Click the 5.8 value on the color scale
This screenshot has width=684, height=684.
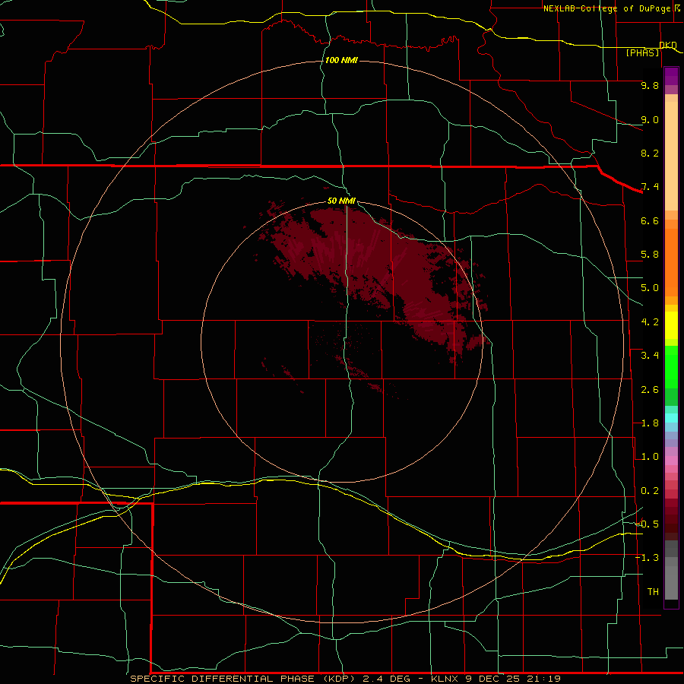tap(650, 255)
